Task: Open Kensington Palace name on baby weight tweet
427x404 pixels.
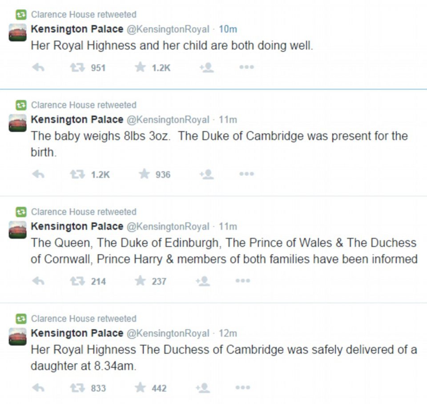Action: pyautogui.click(x=77, y=120)
